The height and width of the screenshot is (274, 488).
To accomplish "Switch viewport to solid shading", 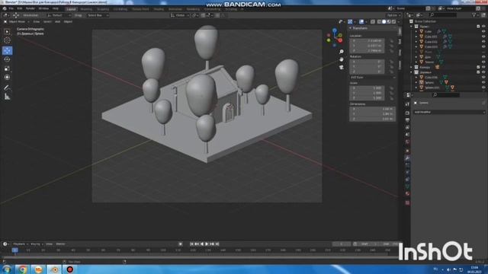I will (x=384, y=22).
